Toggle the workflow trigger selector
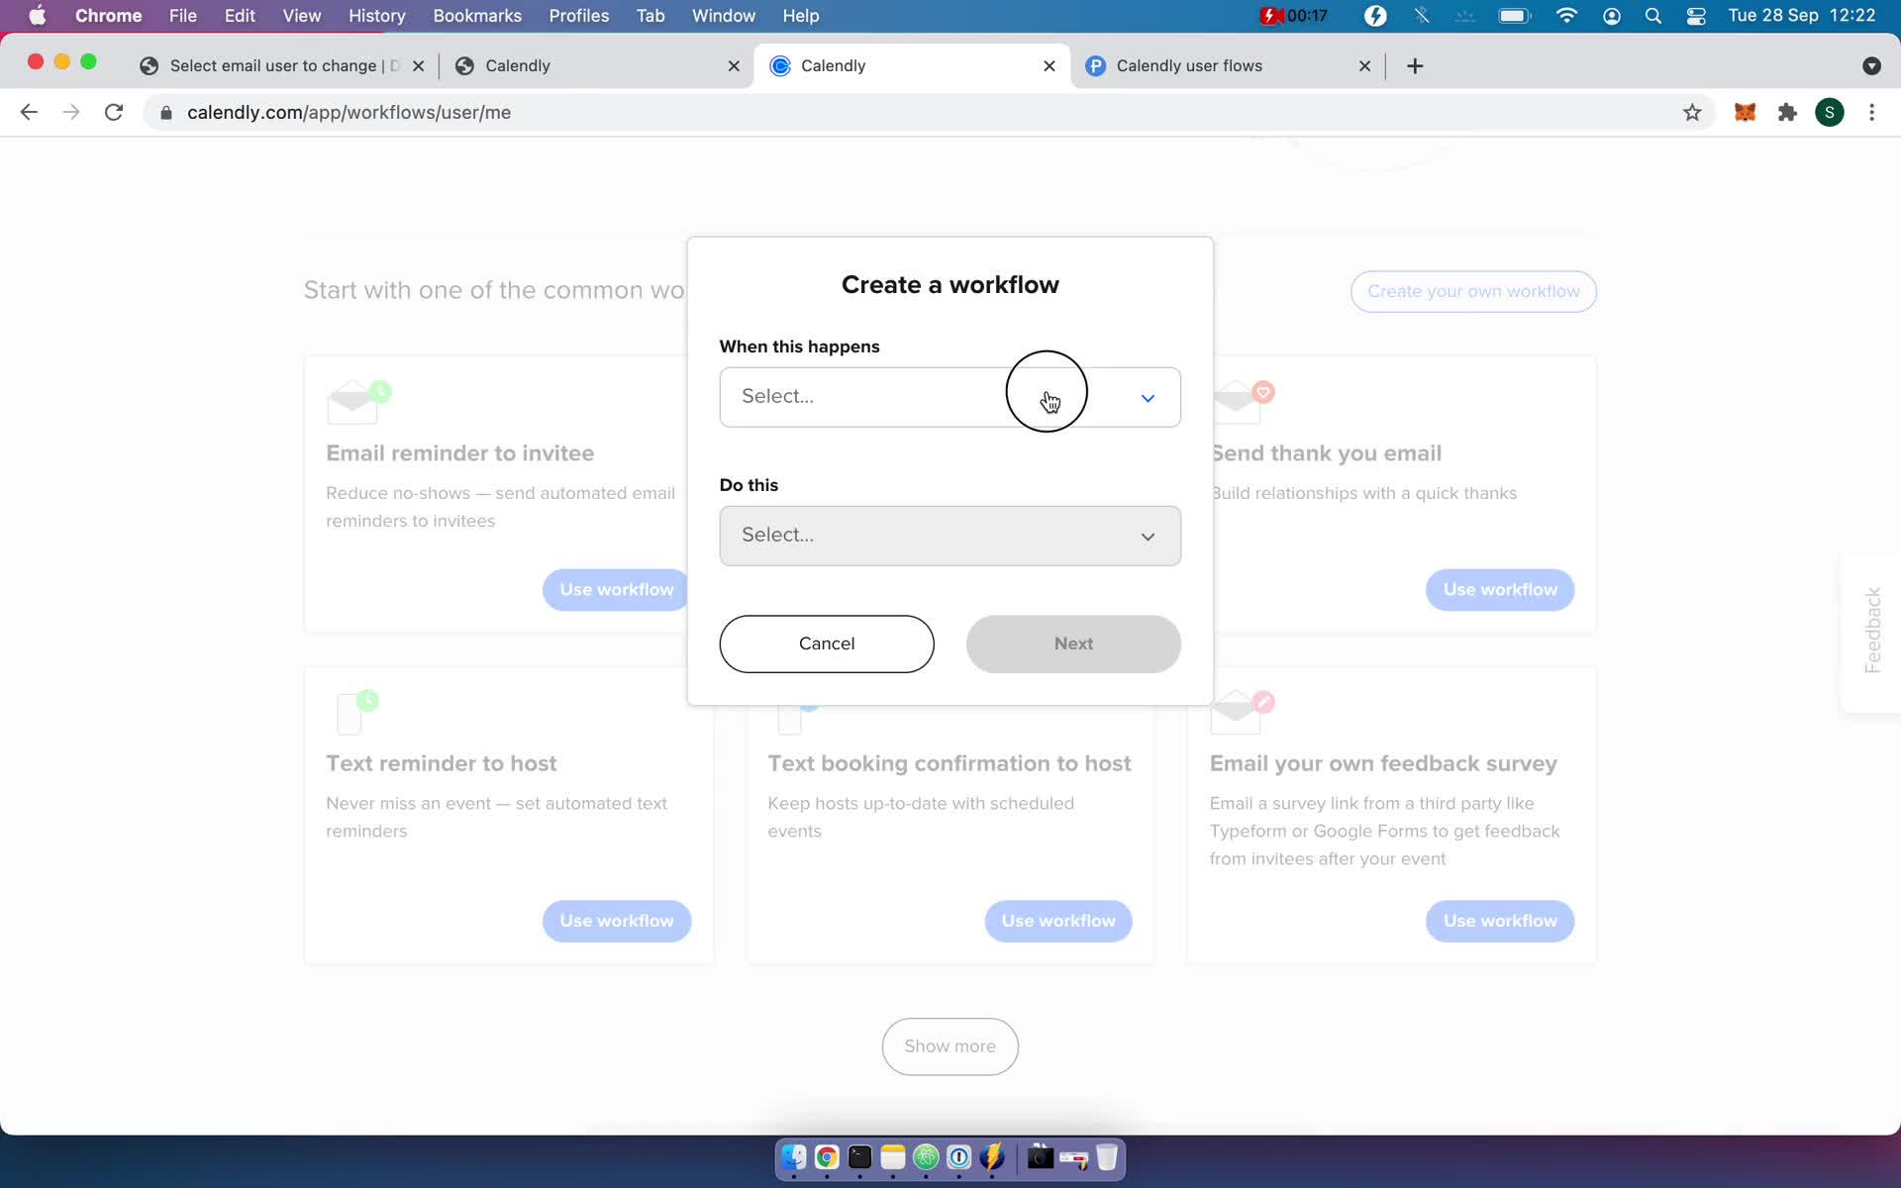This screenshot has width=1901, height=1188. (x=951, y=396)
